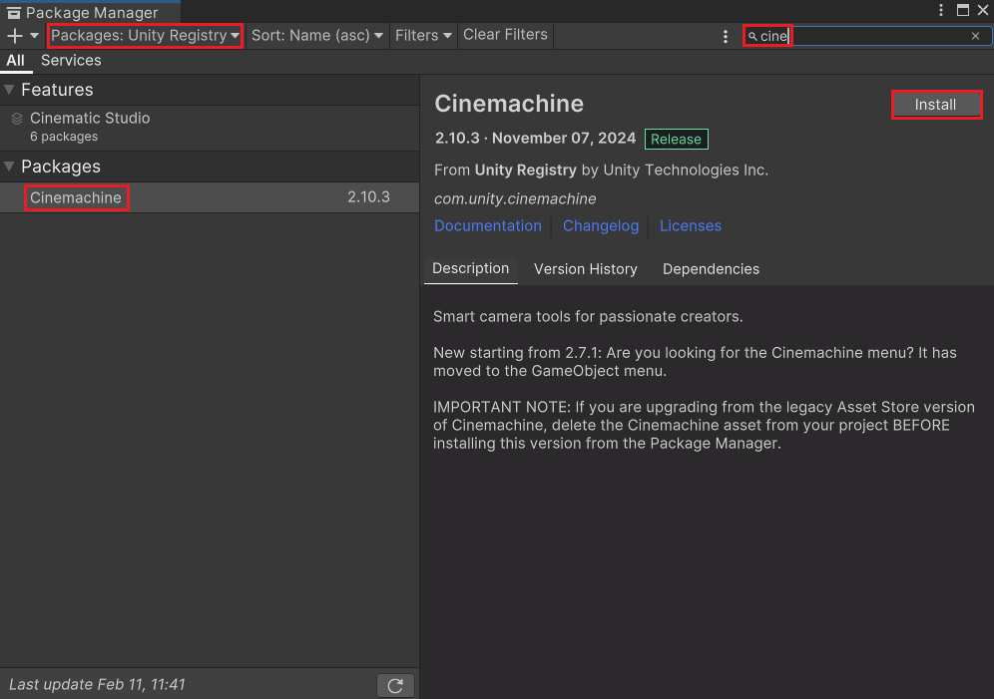
Task: Click the com.unity.cinemachine package name
Action: [515, 198]
